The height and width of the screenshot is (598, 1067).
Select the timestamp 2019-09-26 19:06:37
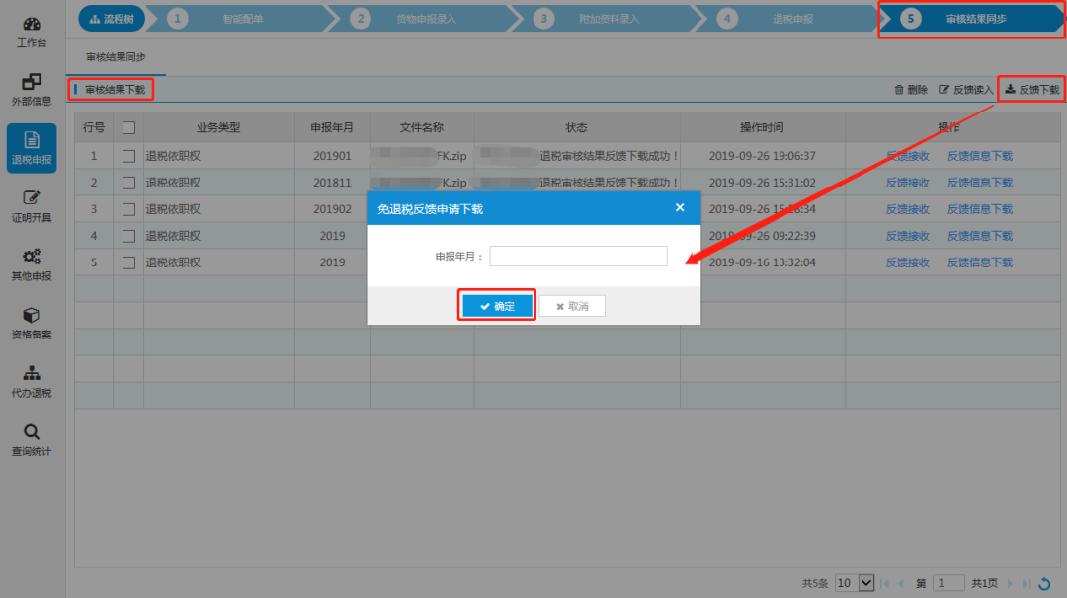coord(762,156)
